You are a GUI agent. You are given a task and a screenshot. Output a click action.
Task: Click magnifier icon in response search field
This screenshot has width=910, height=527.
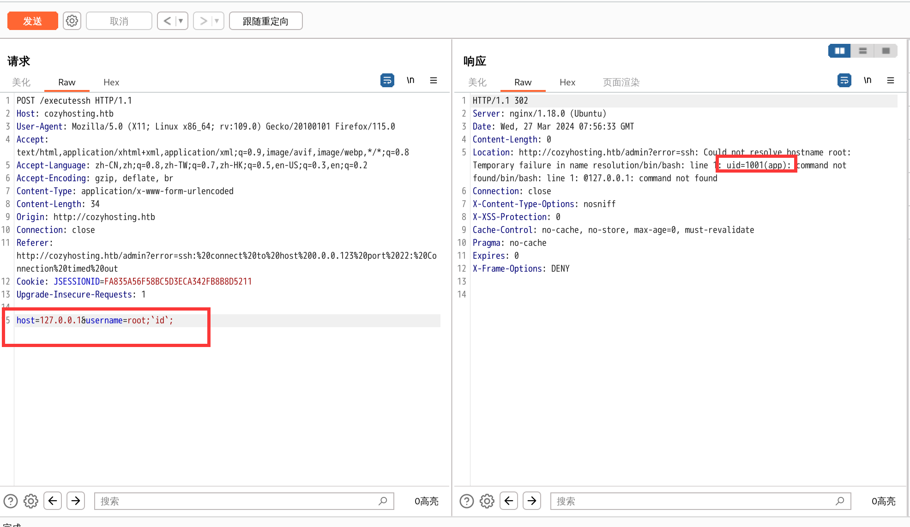[840, 501]
